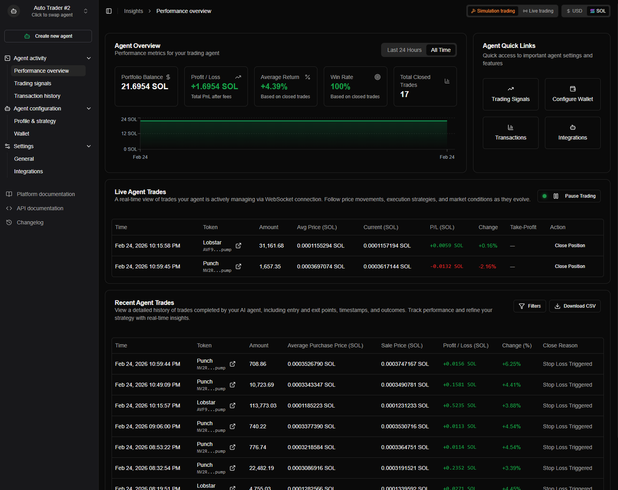This screenshot has height=490, width=618.
Task: Close Position for Lobstar live trade
Action: click(x=570, y=246)
